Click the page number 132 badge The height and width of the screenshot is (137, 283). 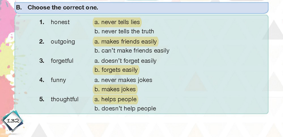click(x=12, y=121)
